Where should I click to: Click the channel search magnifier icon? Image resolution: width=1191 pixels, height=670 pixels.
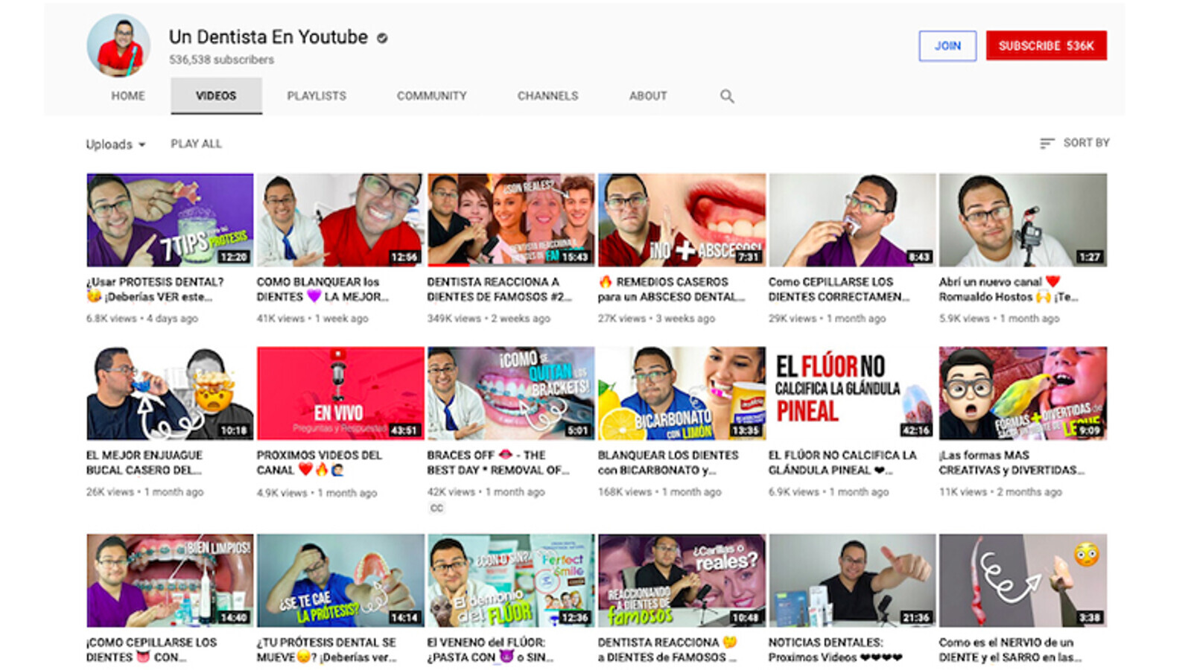pos(727,96)
